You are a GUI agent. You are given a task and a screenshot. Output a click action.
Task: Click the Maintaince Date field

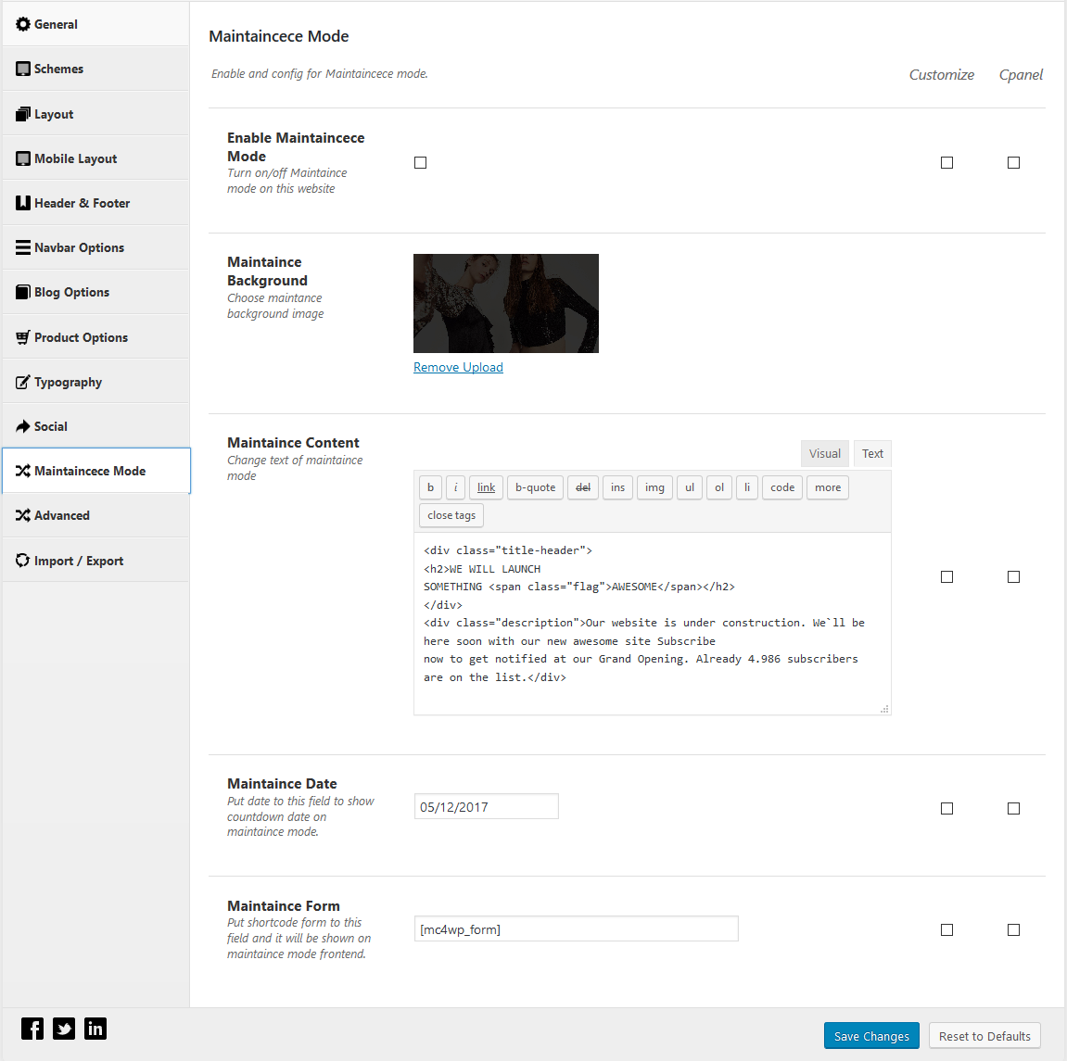486,806
